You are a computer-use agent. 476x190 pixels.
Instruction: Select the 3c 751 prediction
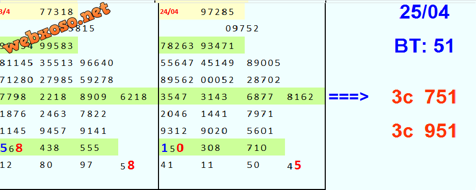pyautogui.click(x=424, y=97)
